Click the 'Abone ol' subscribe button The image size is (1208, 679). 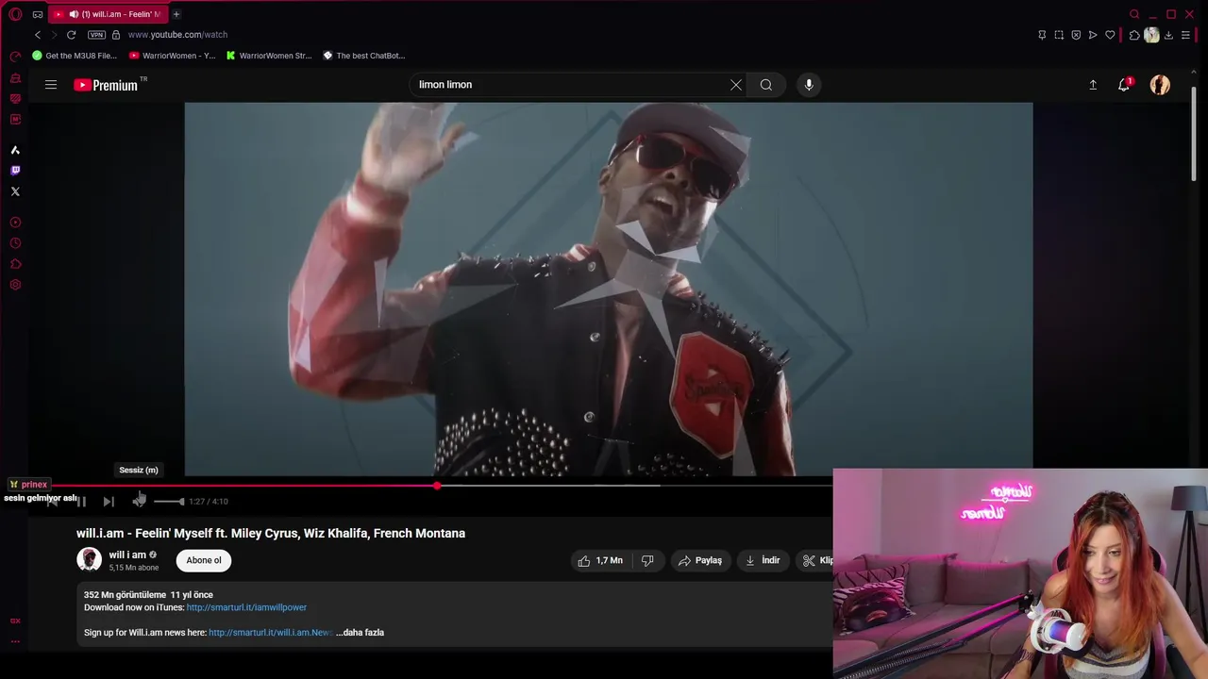point(204,560)
